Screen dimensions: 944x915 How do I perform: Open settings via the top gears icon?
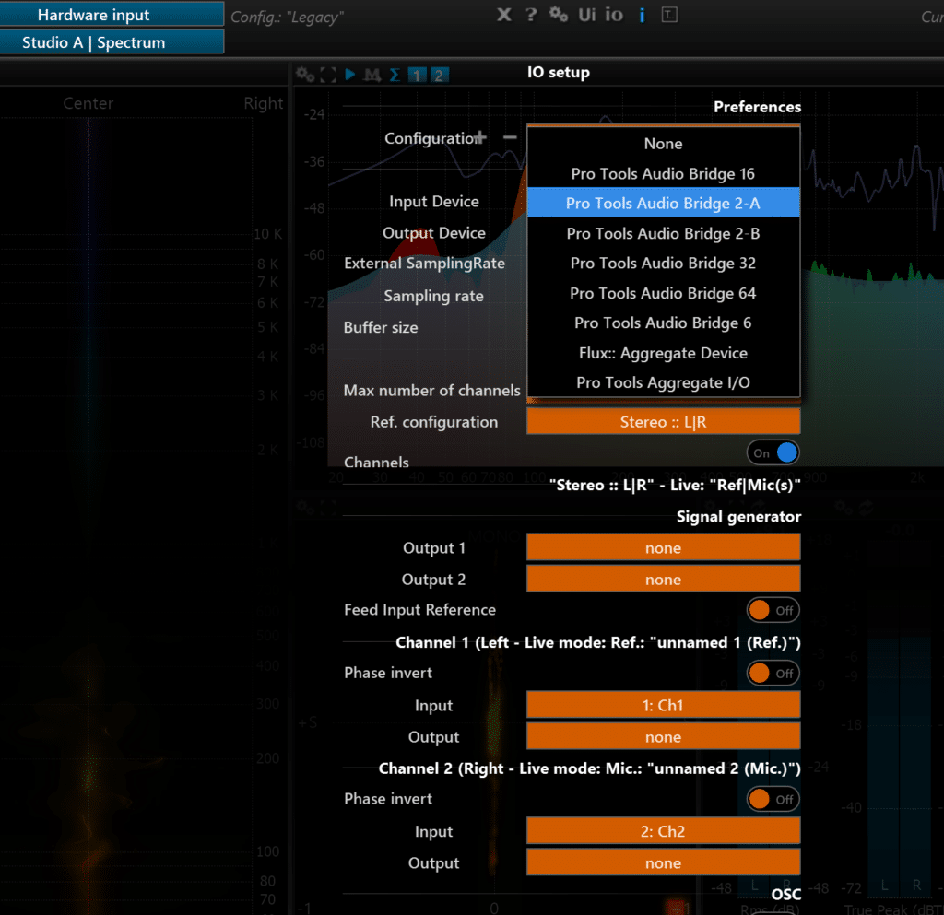558,15
